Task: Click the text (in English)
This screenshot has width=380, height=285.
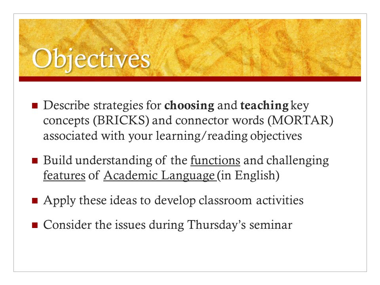Action: coord(248,176)
